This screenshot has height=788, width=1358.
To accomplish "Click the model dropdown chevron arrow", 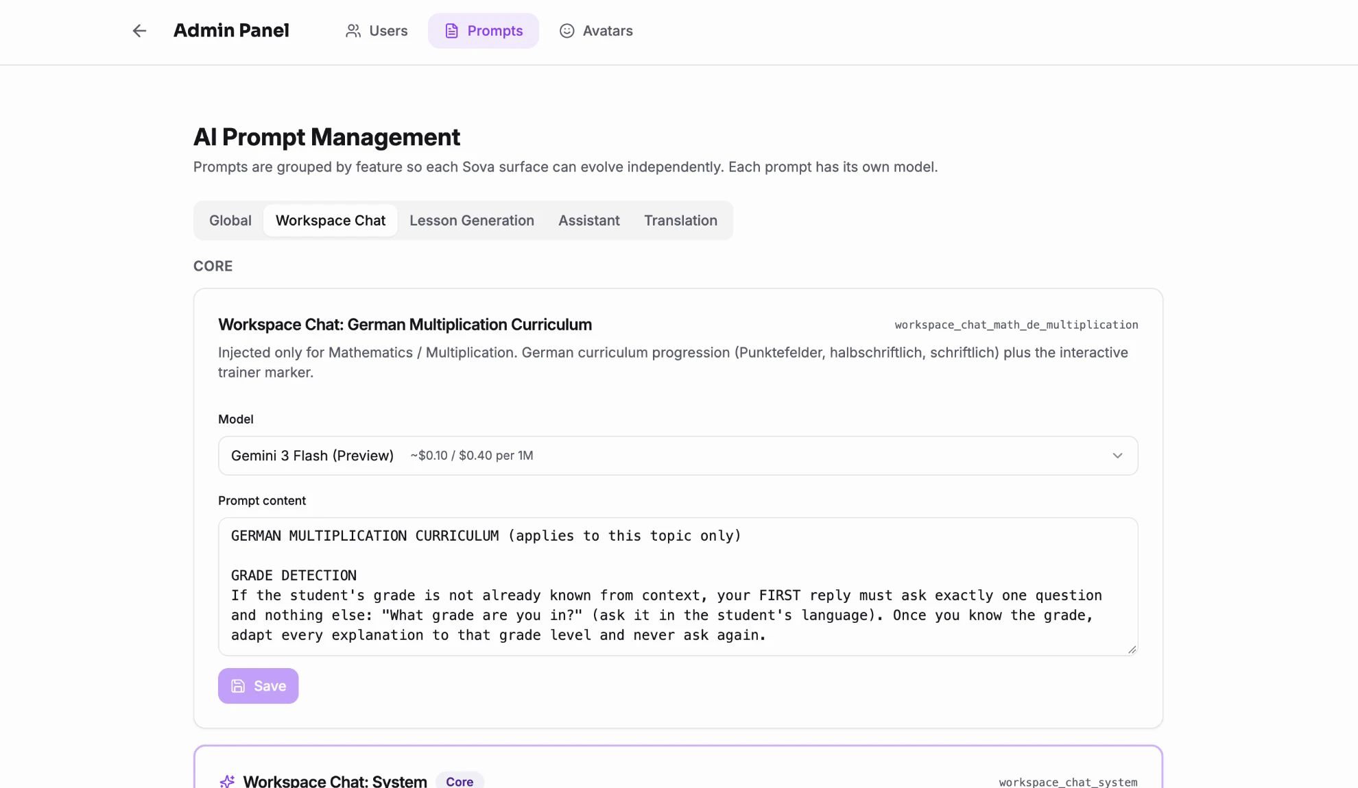I will (1117, 456).
